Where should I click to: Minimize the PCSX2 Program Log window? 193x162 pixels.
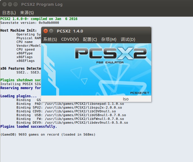pos(10,4)
